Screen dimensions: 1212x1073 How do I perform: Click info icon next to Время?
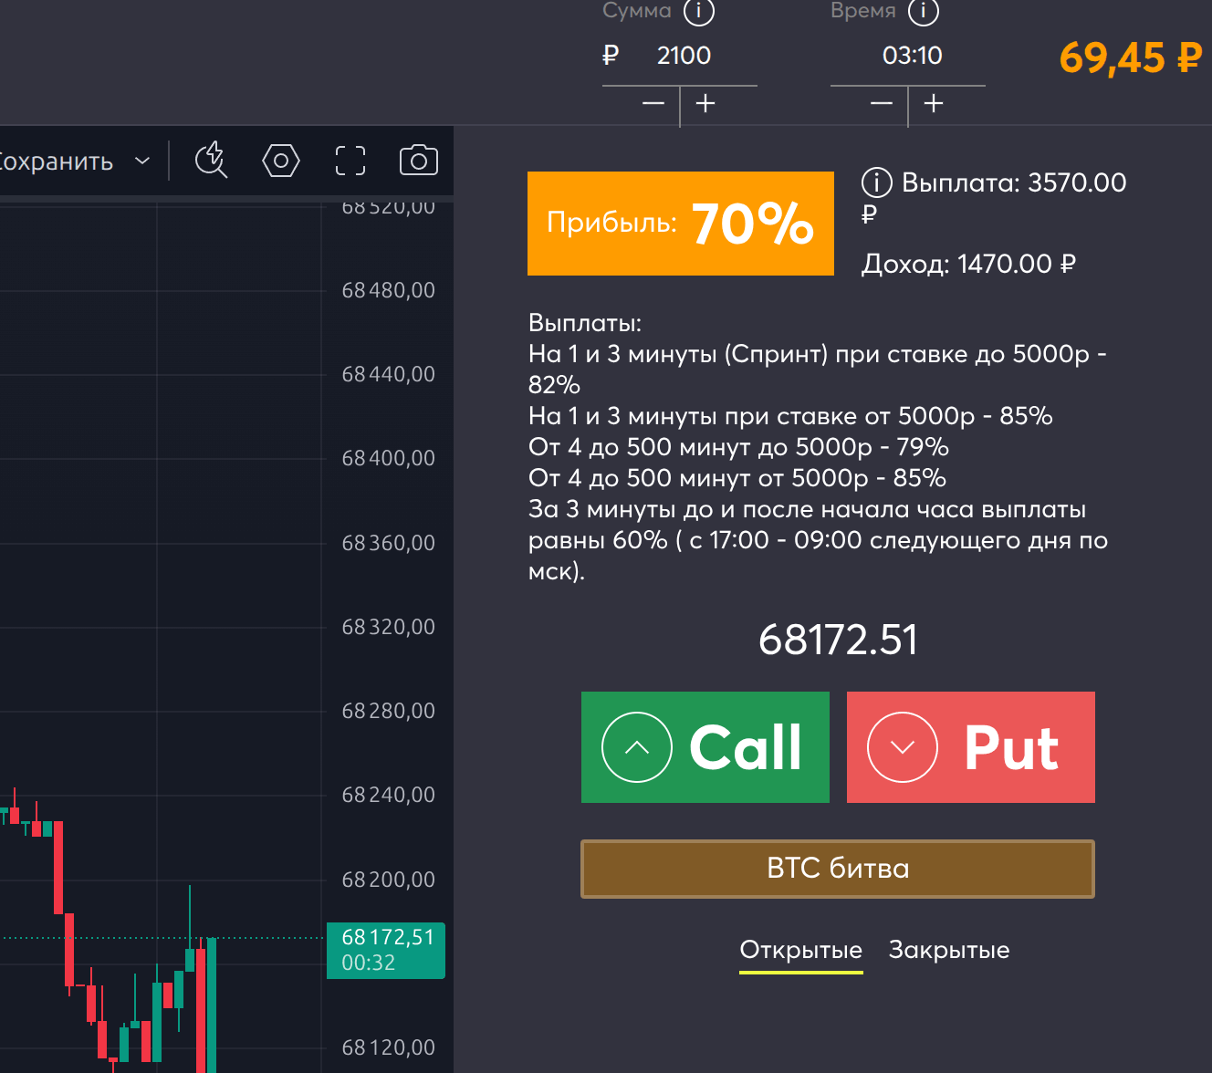[x=924, y=11]
